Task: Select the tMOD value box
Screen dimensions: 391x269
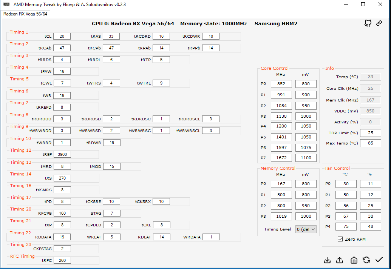Action: click(x=112, y=166)
